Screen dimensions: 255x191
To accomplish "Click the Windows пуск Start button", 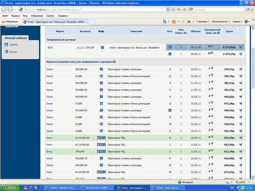I will pos(11,188).
